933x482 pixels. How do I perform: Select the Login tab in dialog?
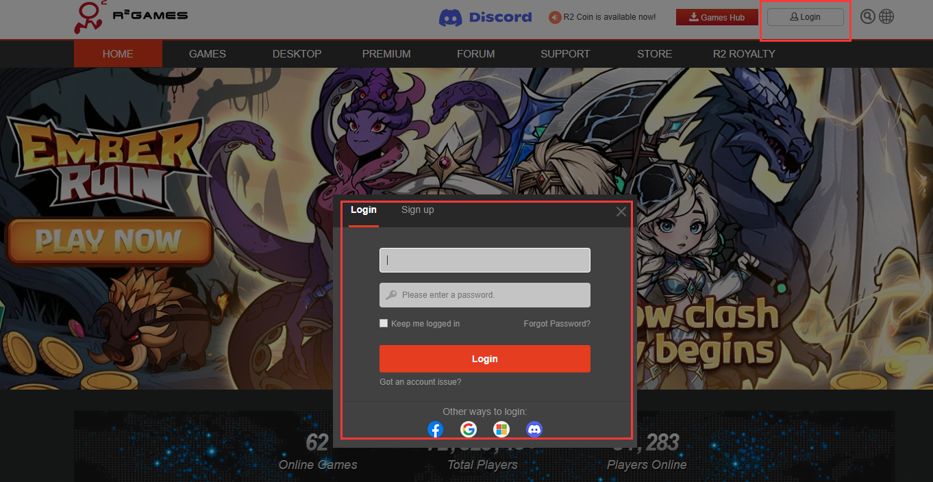tap(364, 210)
